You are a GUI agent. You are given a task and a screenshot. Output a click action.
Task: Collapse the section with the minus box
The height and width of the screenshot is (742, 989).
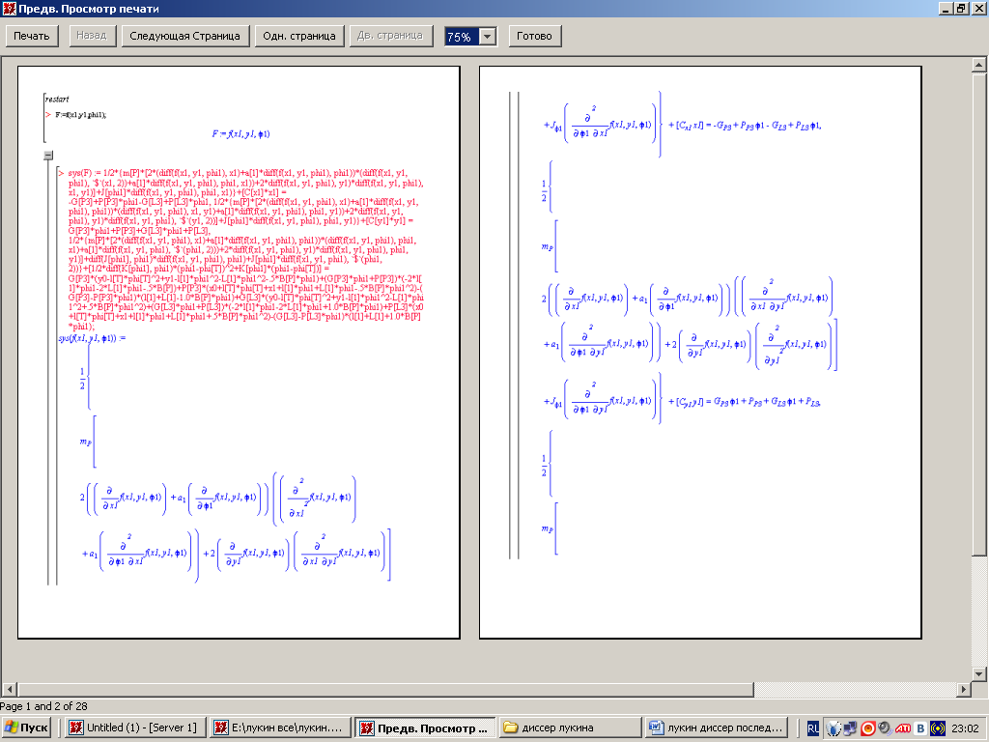coord(48,156)
